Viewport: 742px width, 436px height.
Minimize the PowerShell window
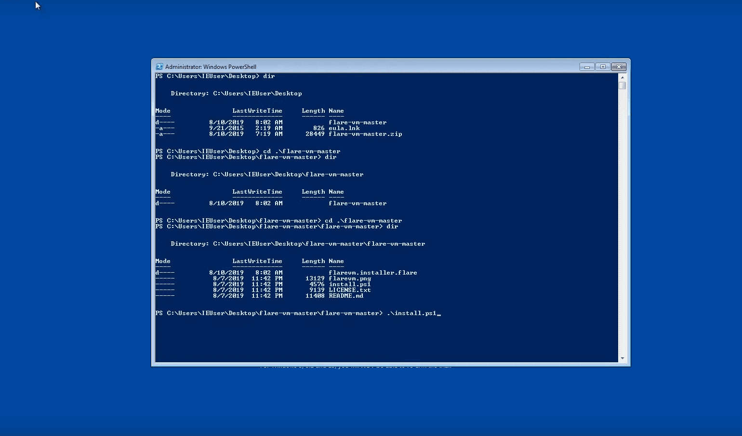click(586, 66)
